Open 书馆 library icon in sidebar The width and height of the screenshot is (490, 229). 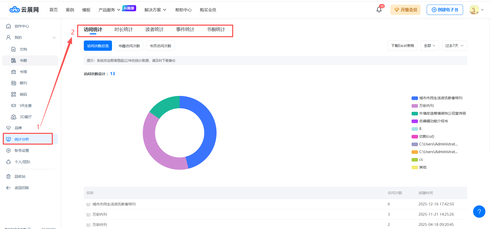click(x=14, y=72)
